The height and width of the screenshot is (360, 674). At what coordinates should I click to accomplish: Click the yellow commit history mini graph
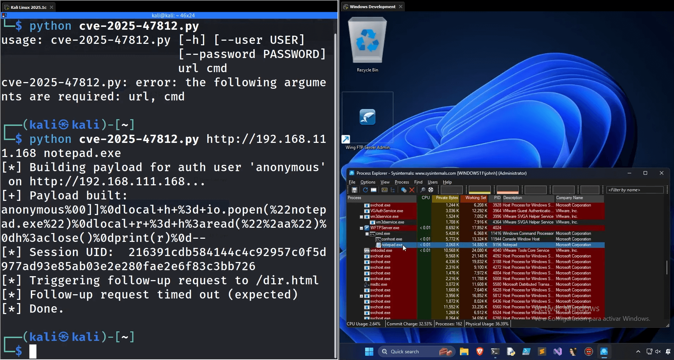coord(479,190)
